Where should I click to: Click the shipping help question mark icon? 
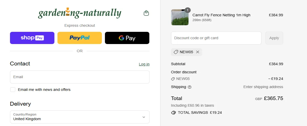point(190,87)
